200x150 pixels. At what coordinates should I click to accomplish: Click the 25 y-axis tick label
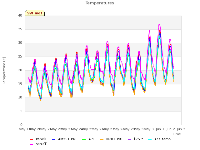point(20,56)
